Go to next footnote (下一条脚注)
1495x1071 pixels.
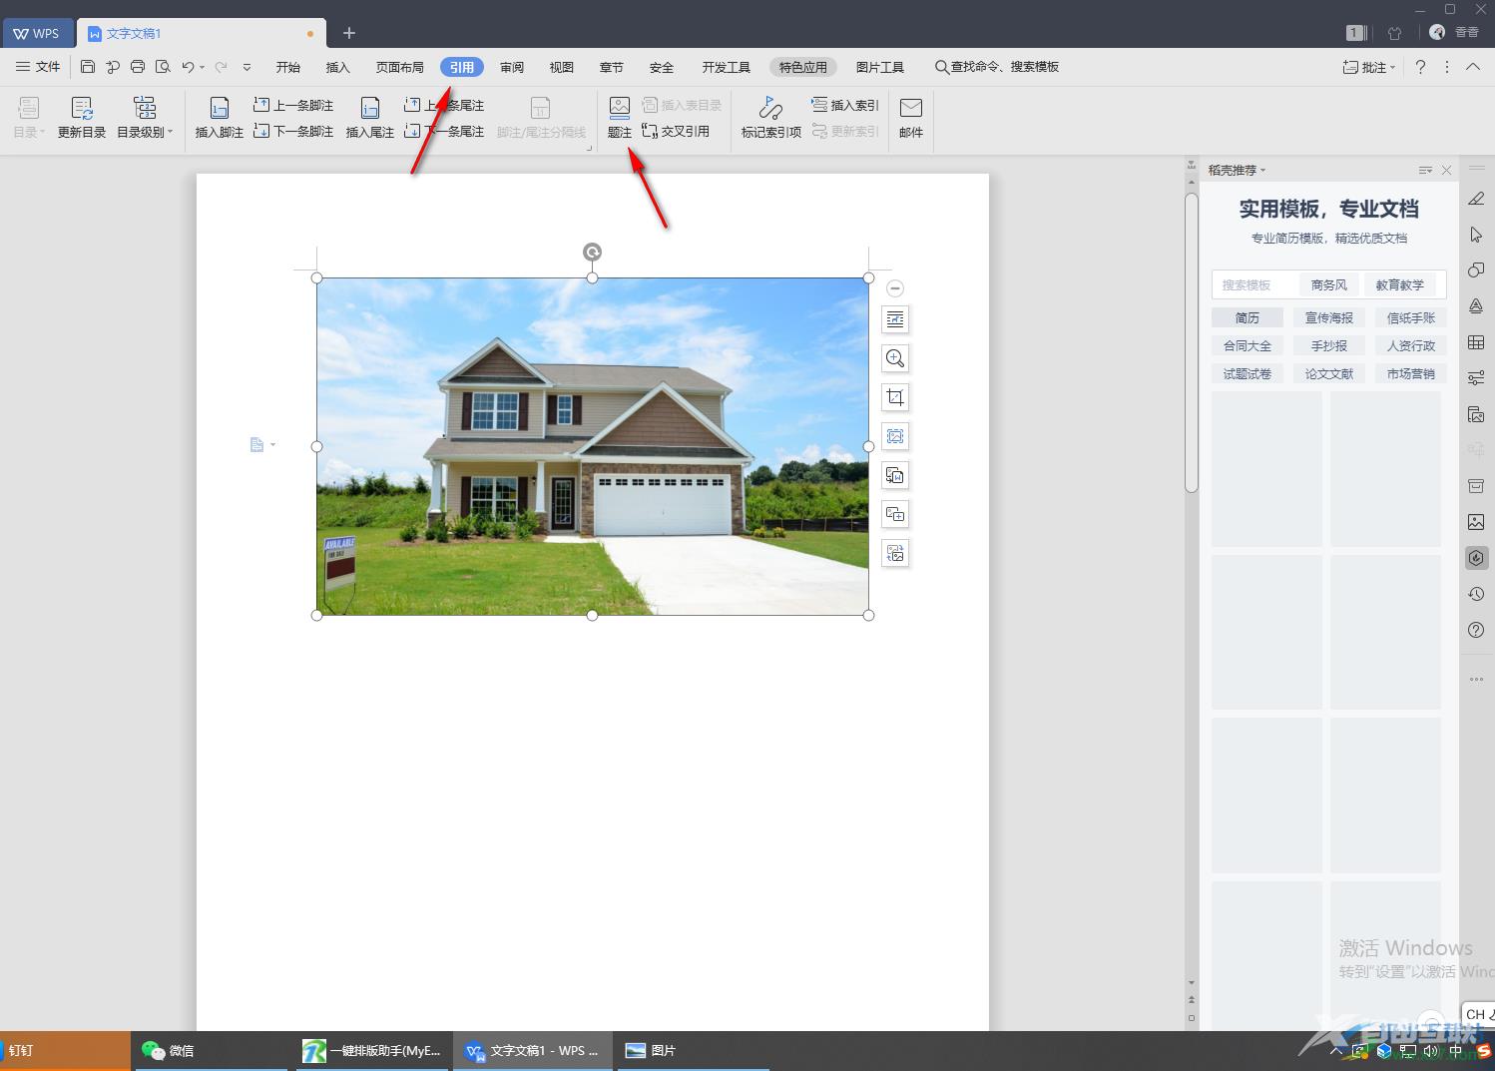293,131
